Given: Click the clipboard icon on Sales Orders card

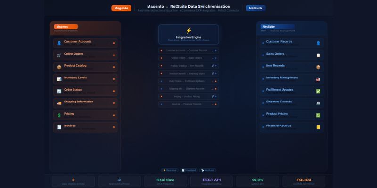Looking at the screenshot, I should (318, 55).
